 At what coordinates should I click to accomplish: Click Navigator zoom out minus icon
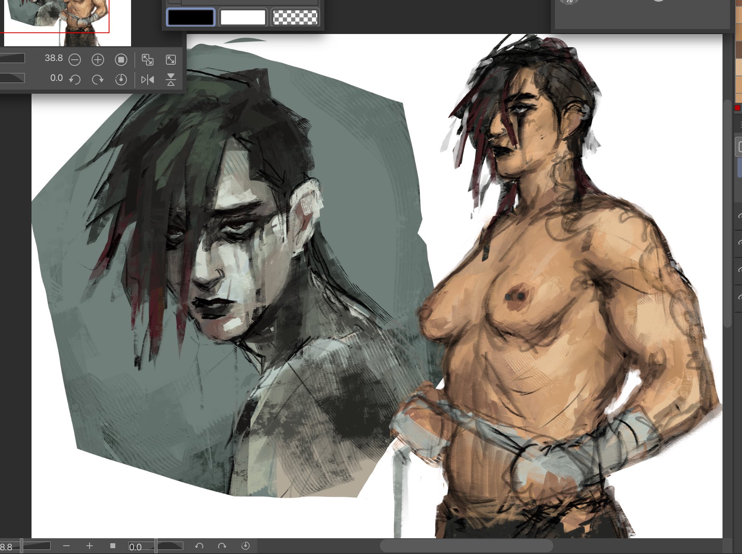pyautogui.click(x=75, y=60)
